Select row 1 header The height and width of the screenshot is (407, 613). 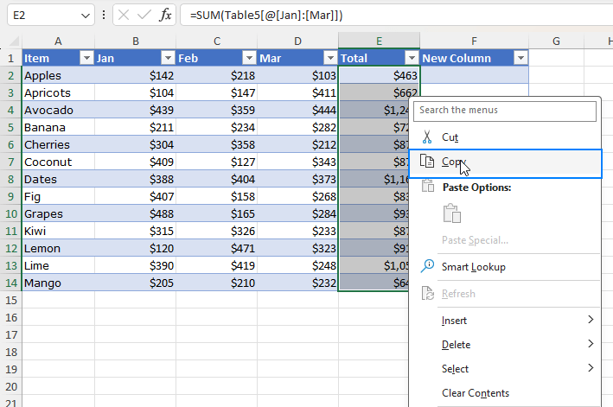point(11,58)
